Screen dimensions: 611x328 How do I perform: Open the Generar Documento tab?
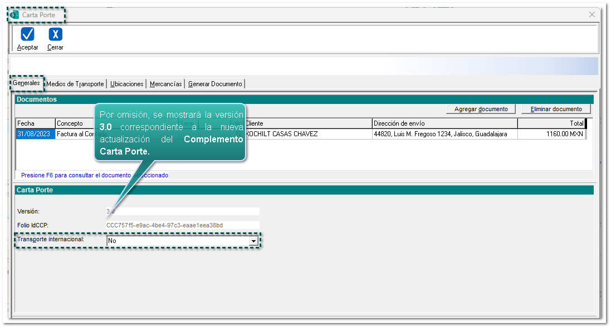click(x=215, y=84)
